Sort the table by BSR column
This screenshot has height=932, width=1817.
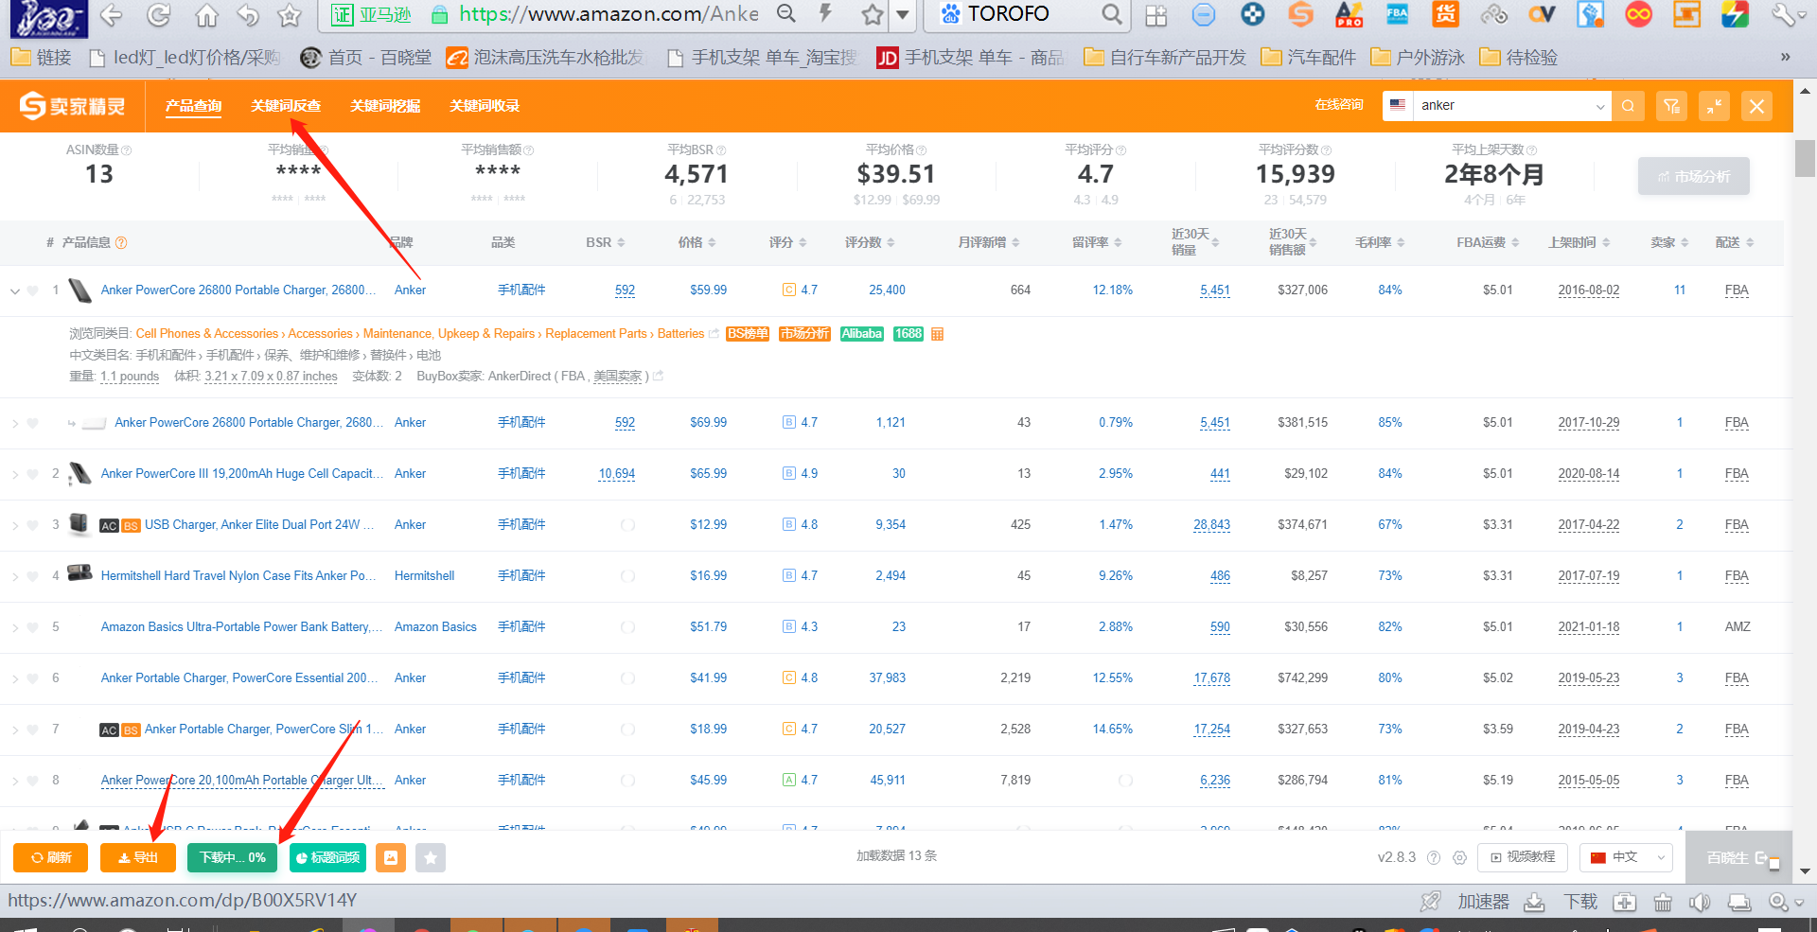pyautogui.click(x=606, y=243)
